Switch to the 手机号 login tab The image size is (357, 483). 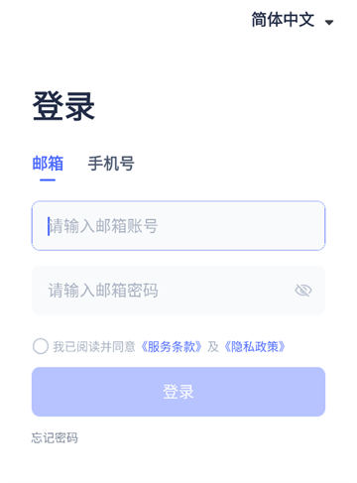tap(111, 164)
